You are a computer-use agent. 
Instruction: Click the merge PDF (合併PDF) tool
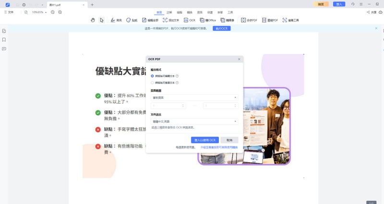coord(249,20)
